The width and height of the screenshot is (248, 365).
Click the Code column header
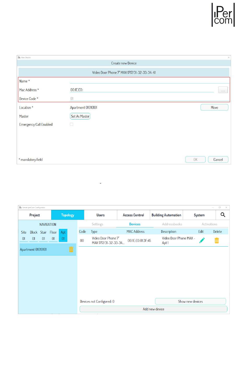coord(82,231)
